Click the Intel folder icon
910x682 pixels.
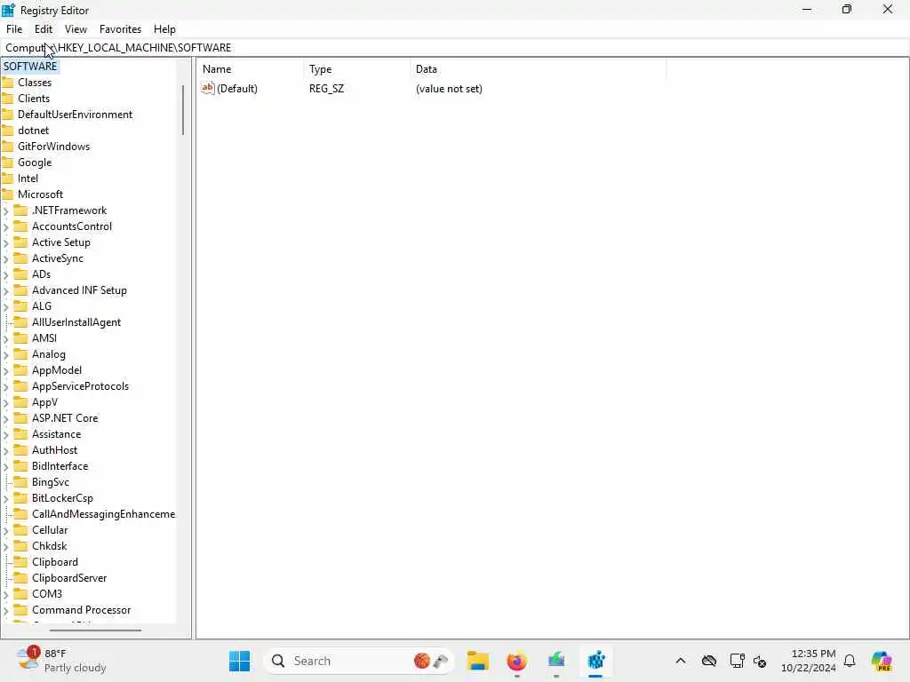click(7, 178)
